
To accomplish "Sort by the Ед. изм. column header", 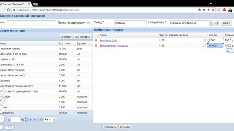I will click(84, 44).
